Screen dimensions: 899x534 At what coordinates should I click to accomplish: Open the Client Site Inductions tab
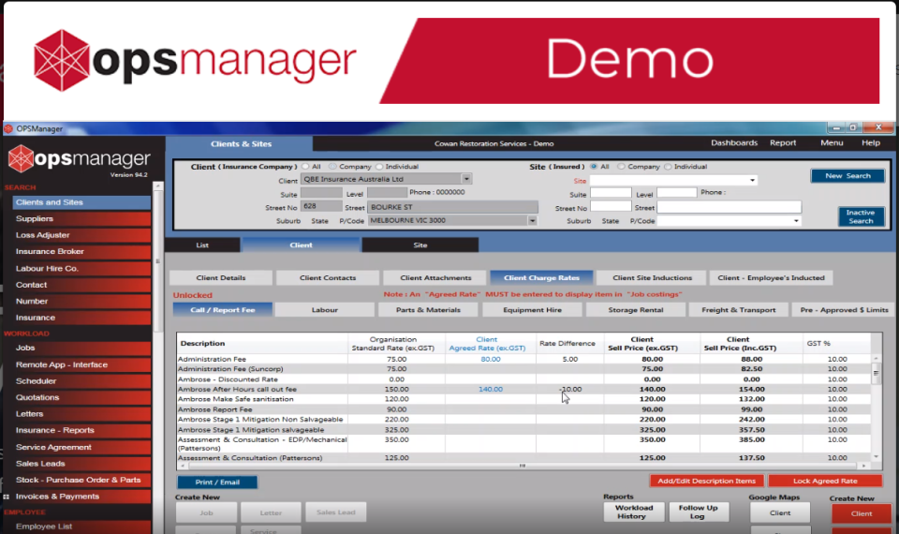coord(652,277)
